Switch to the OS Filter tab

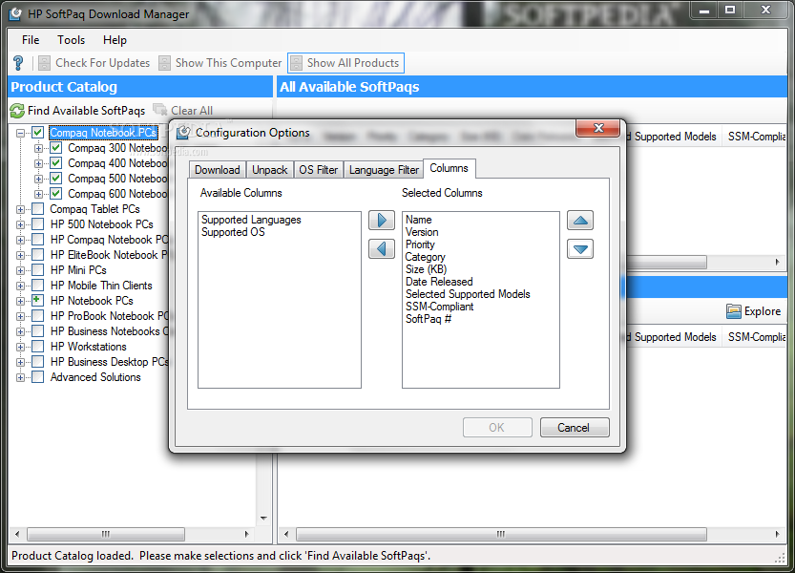click(319, 170)
